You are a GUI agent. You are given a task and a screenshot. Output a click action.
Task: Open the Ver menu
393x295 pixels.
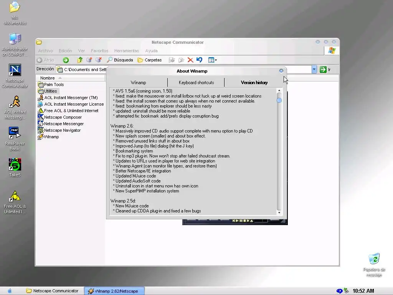[81, 51]
